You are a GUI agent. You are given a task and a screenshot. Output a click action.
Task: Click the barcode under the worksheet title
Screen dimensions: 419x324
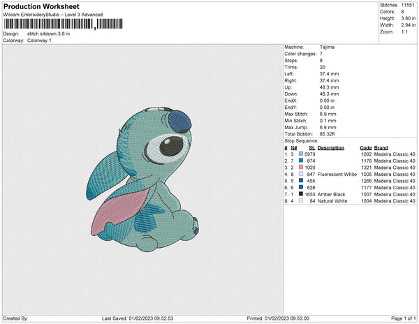click(63, 24)
